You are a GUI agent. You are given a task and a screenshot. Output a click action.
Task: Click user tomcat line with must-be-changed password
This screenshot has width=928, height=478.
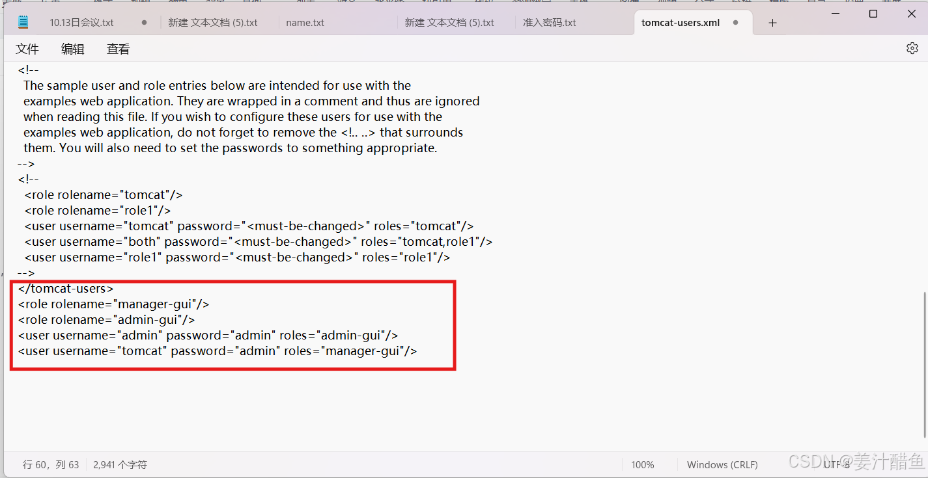(x=249, y=226)
